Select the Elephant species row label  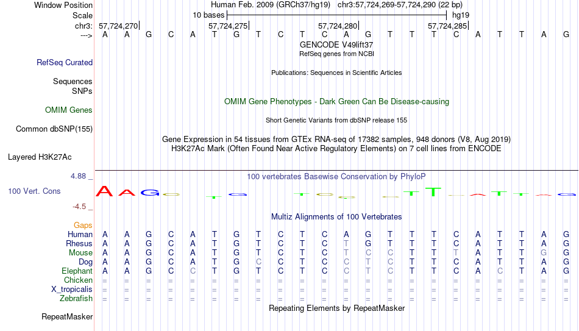coord(77,271)
